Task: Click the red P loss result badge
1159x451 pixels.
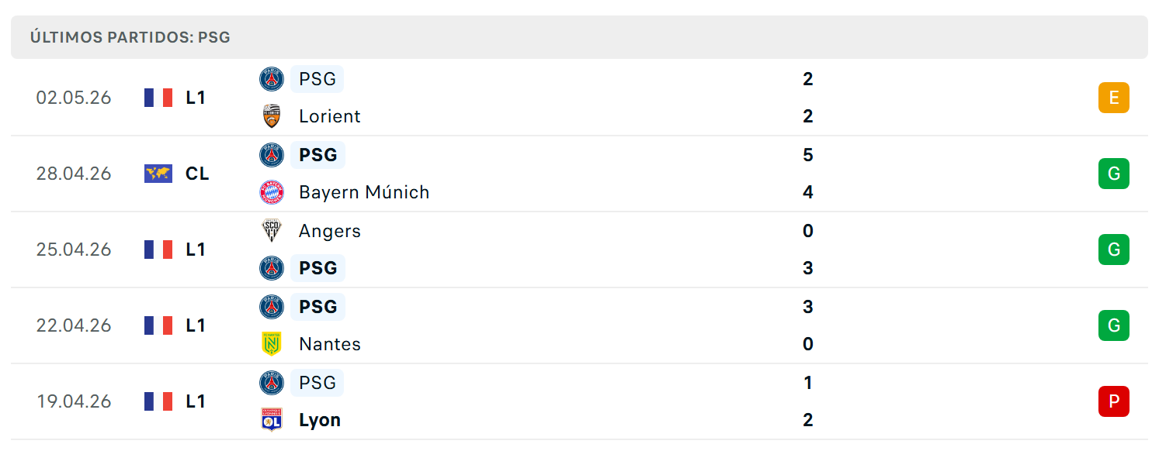Action: coord(1114,401)
